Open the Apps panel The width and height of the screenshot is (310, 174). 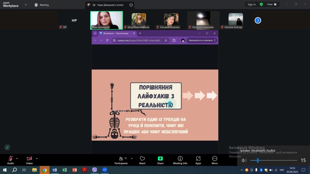point(198,160)
